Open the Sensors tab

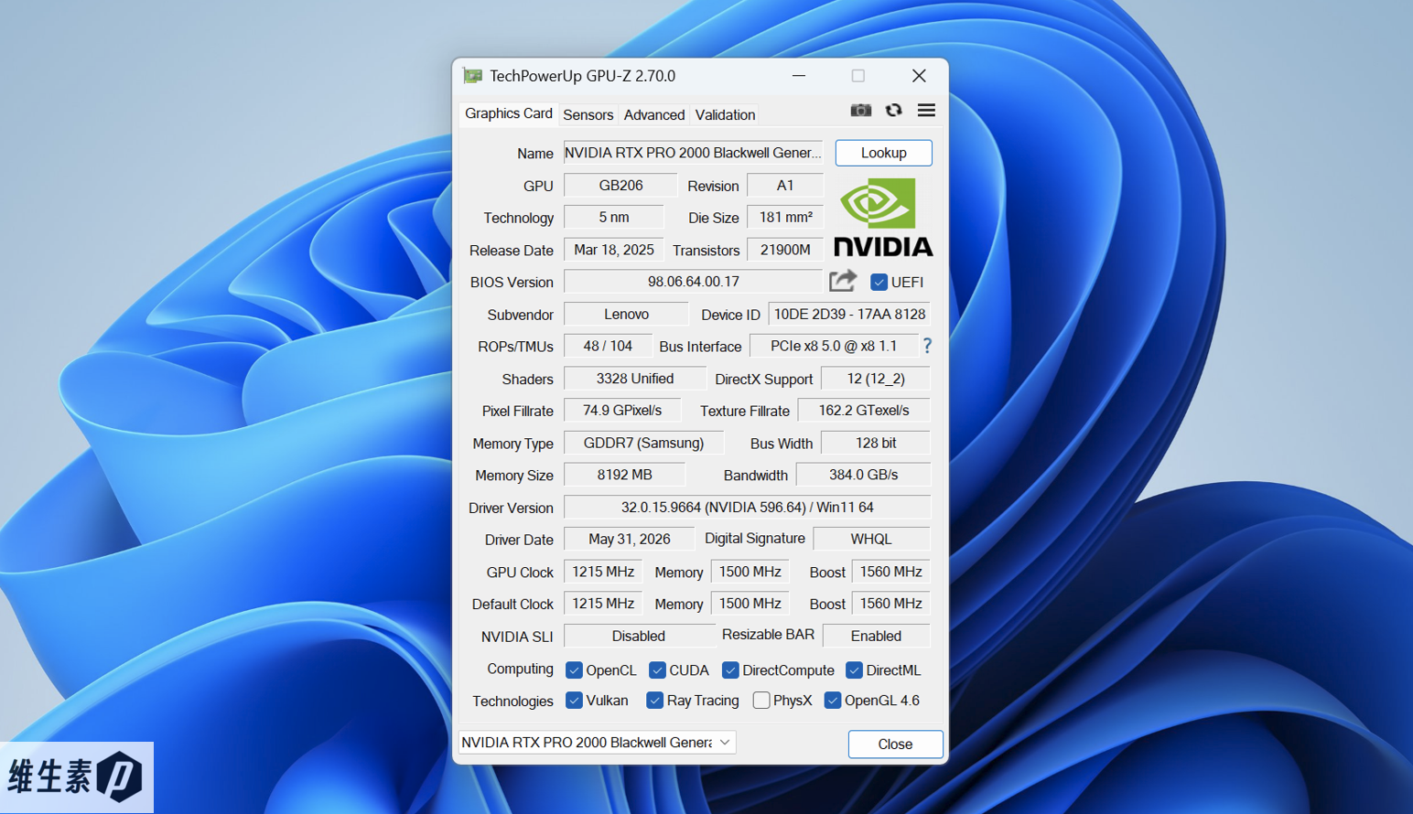588,114
